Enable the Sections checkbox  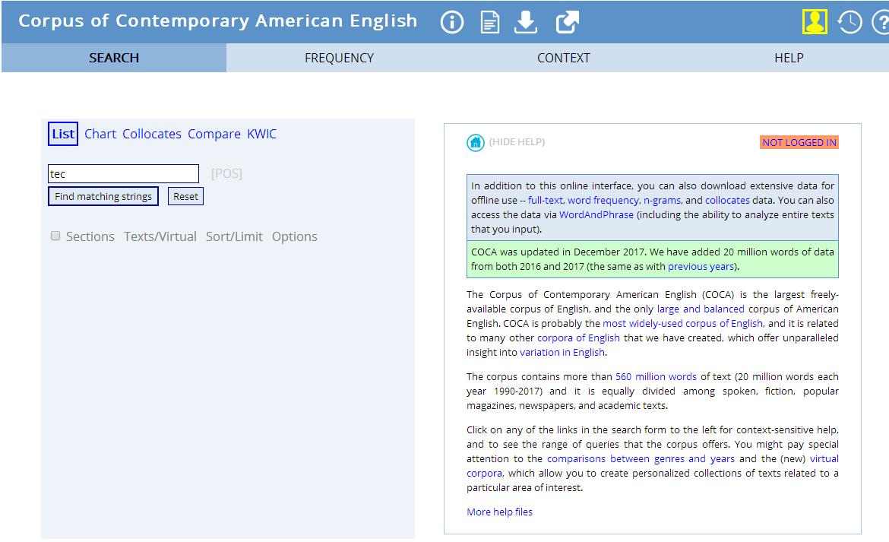[x=55, y=236]
